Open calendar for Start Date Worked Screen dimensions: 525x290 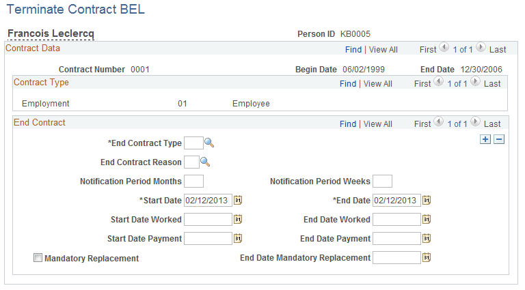(x=238, y=219)
